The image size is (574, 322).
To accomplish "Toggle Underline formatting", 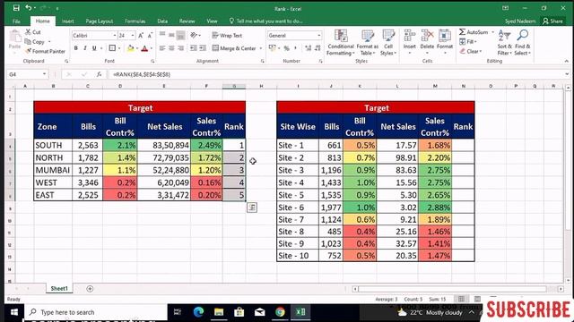I will [94, 48].
